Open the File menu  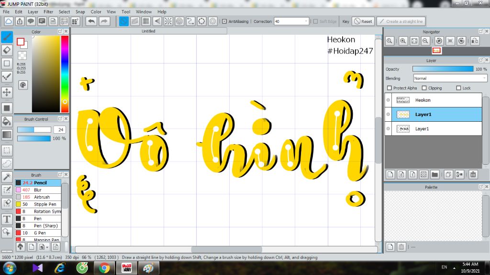coord(6,11)
